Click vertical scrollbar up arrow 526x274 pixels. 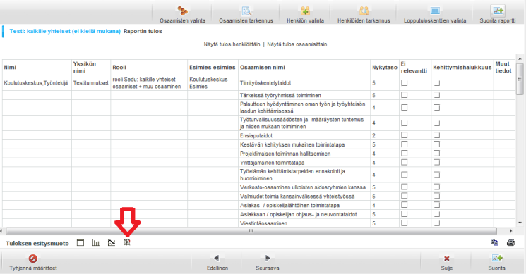[520, 58]
